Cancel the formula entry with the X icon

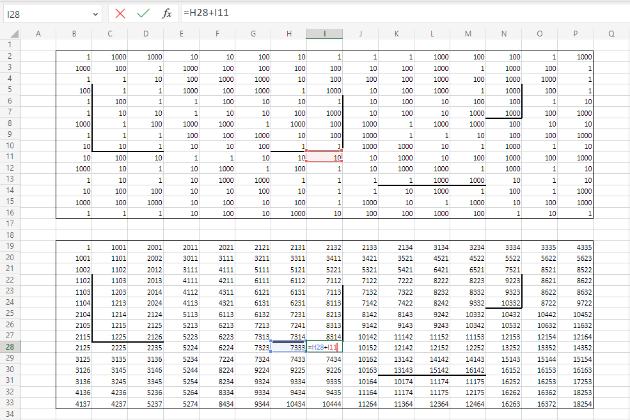(x=120, y=13)
